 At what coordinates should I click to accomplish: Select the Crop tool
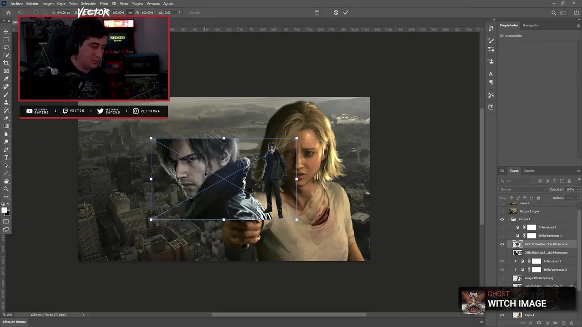click(x=6, y=63)
